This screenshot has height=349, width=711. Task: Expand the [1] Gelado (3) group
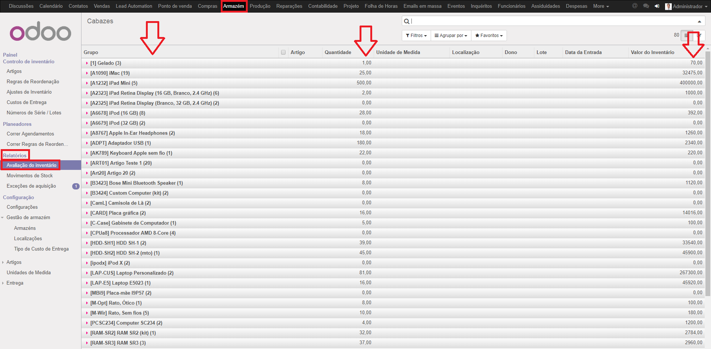pos(87,63)
